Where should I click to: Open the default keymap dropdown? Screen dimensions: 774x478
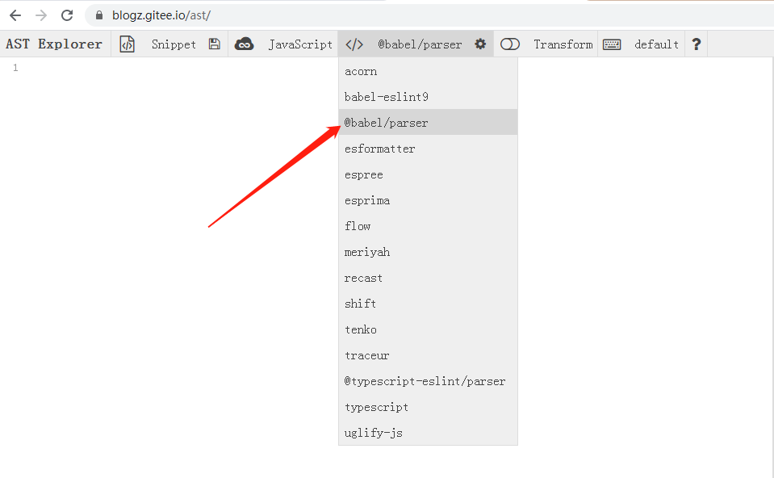click(x=656, y=44)
